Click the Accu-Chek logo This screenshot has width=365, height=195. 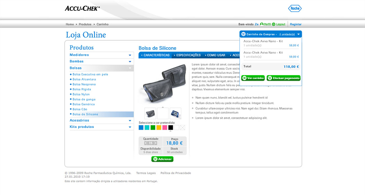83,9
